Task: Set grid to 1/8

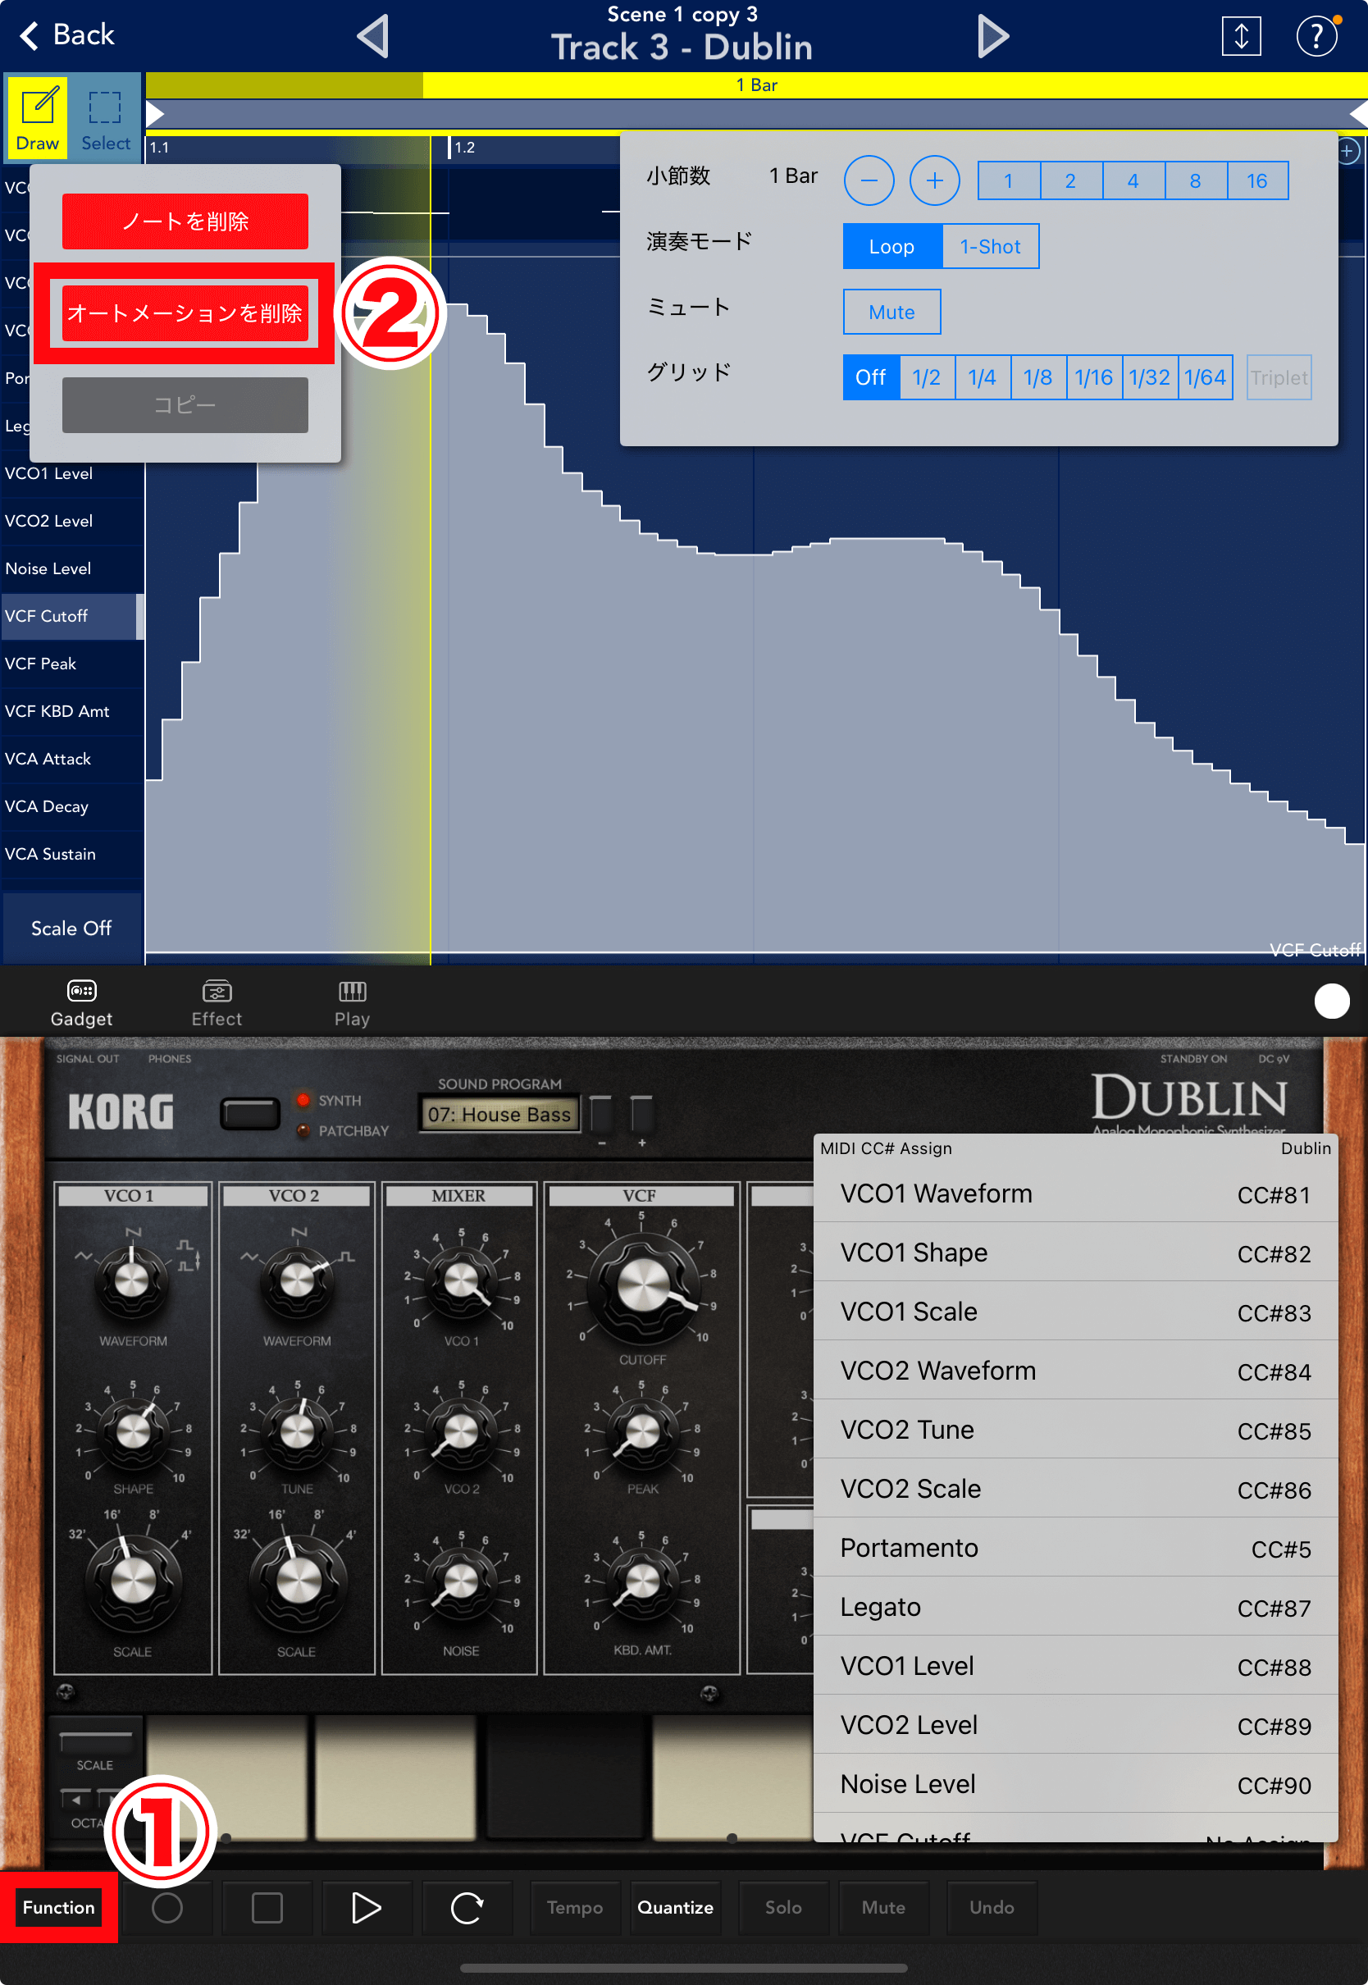Action: (x=1038, y=377)
